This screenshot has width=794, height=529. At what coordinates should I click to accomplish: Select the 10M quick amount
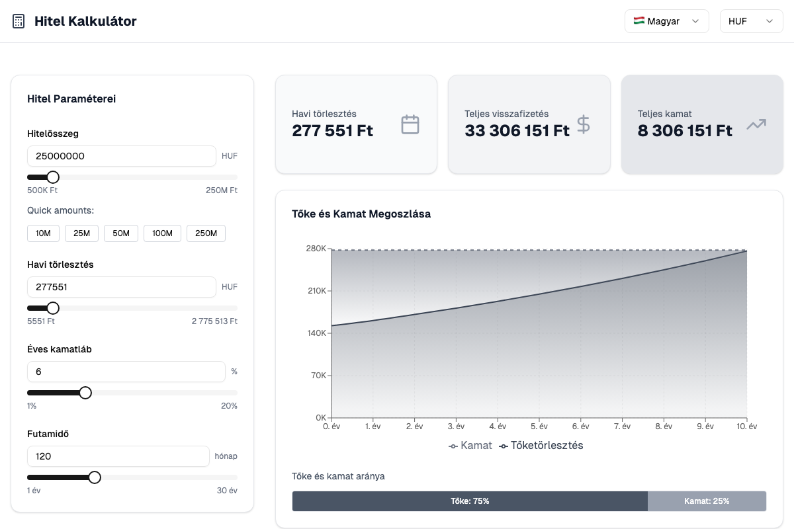(43, 233)
